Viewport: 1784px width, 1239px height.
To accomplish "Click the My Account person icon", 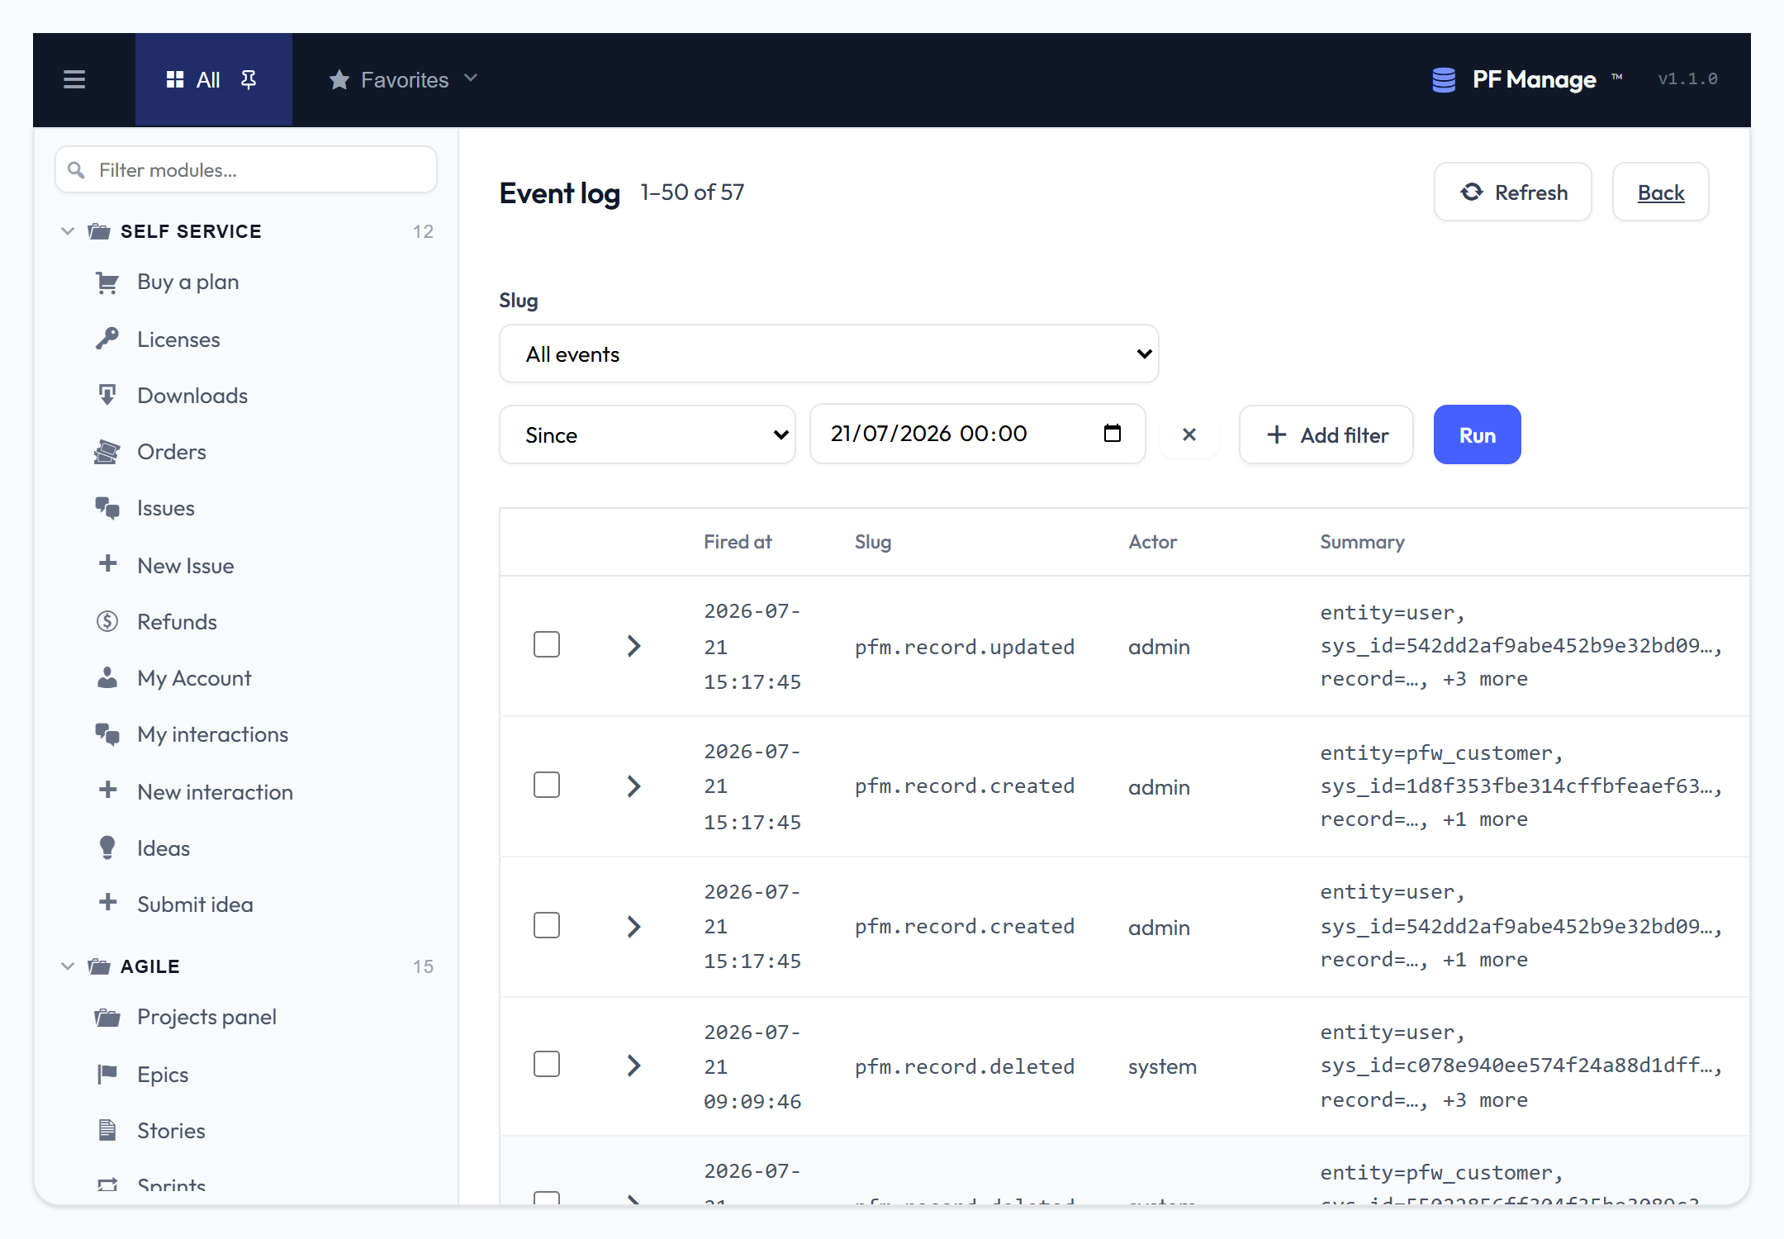I will (107, 677).
